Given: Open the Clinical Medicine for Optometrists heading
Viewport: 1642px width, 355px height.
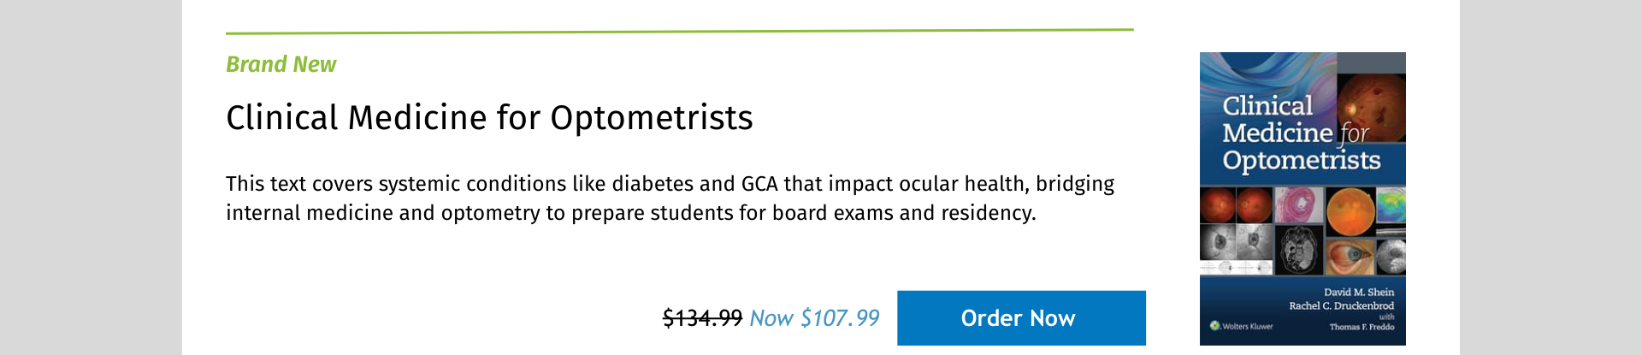Looking at the screenshot, I should 489,118.
